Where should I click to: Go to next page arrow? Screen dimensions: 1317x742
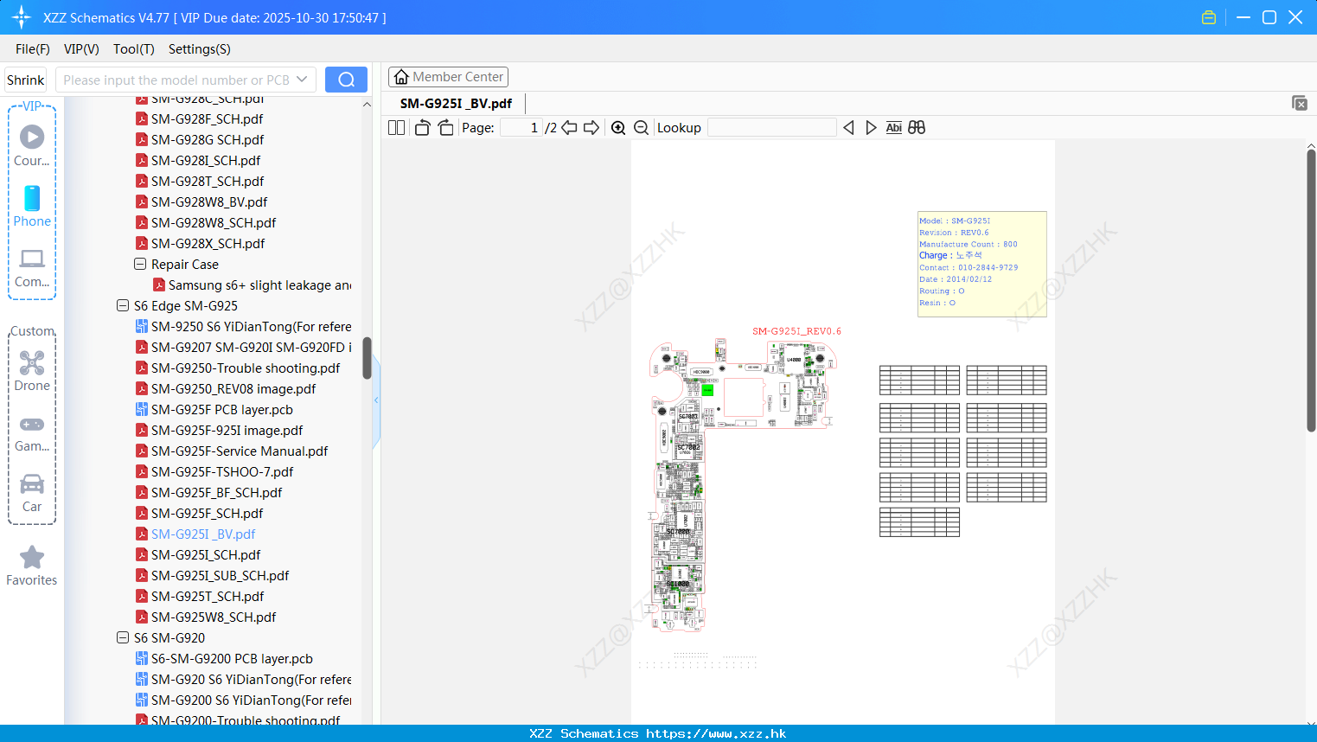pos(591,127)
